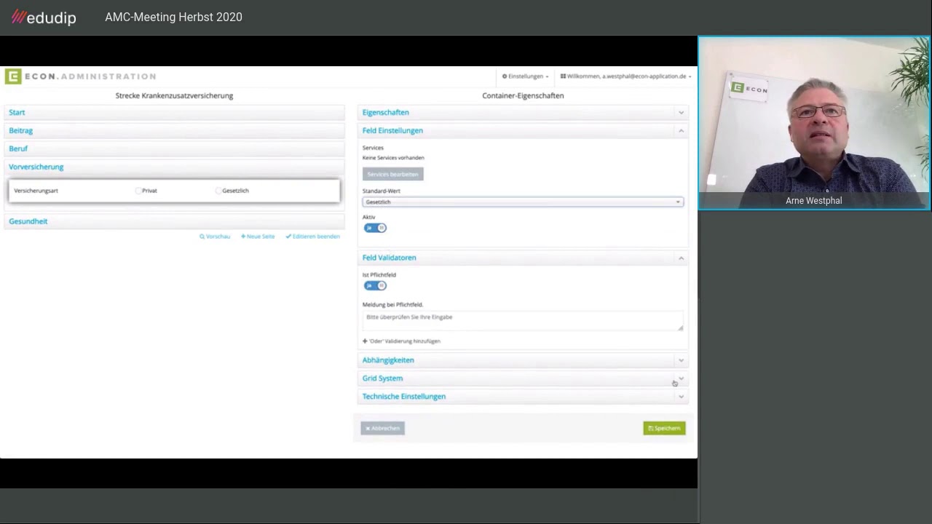Click the Feld Einstellungen section title
This screenshot has height=524, width=932.
point(392,130)
